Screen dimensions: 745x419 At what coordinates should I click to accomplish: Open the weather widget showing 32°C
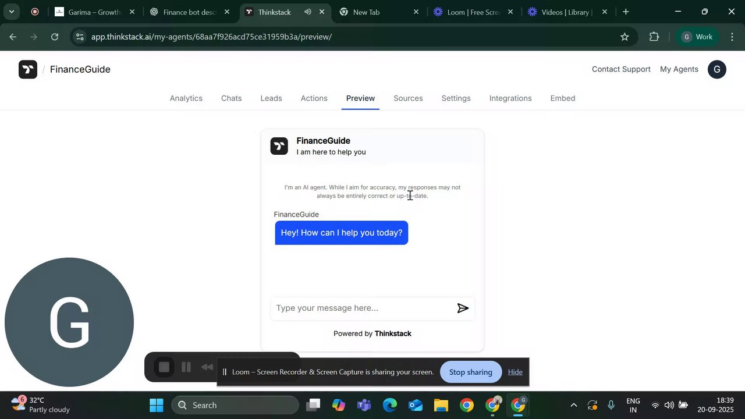(41, 405)
